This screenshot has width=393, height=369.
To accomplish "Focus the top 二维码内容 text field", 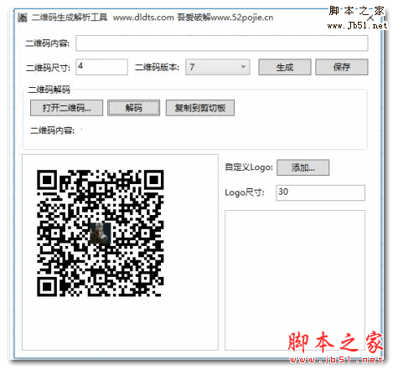I will pos(221,44).
